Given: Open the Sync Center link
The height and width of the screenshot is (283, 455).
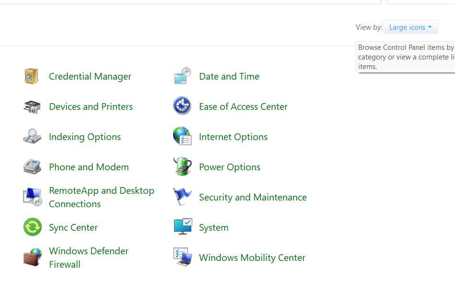Looking at the screenshot, I should click(x=73, y=227).
